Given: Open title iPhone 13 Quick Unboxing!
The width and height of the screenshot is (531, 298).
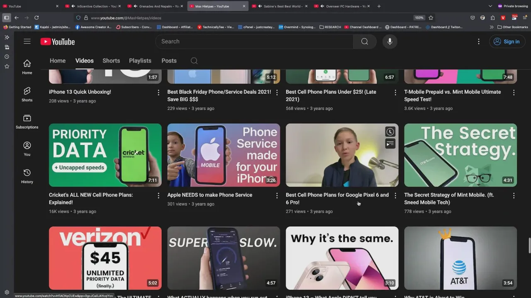Looking at the screenshot, I should 80,92.
